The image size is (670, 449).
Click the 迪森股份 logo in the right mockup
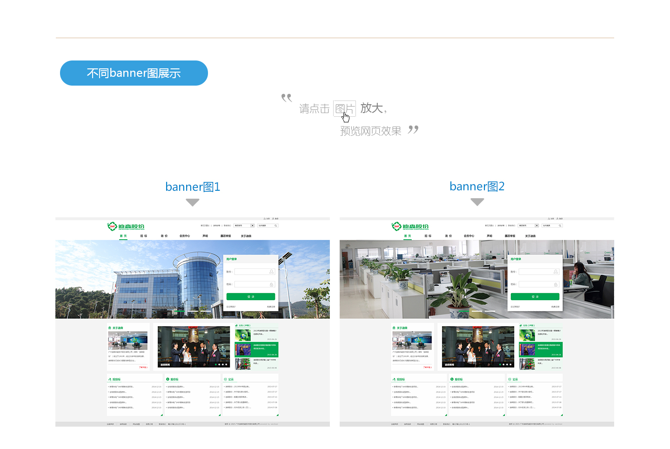click(410, 226)
